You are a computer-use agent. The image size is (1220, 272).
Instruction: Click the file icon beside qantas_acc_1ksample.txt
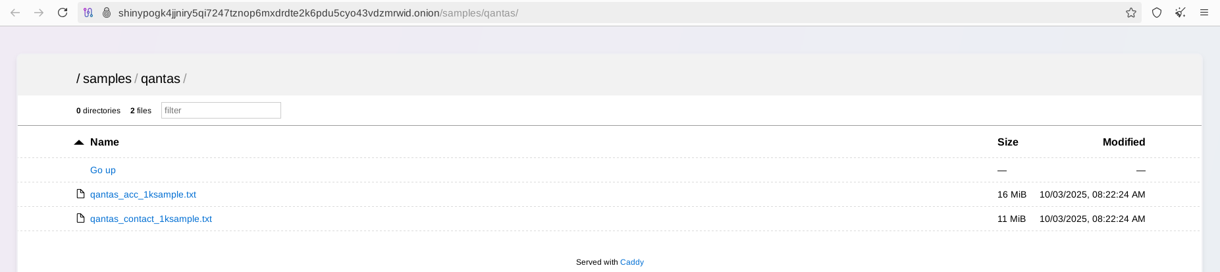point(80,194)
